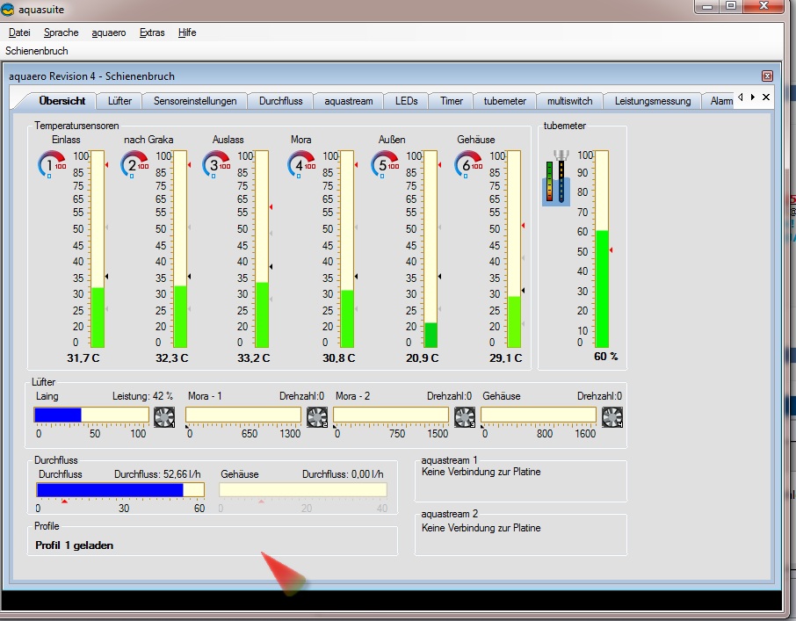Switch to the tubemeter tab
796x621 pixels.
pyautogui.click(x=504, y=101)
